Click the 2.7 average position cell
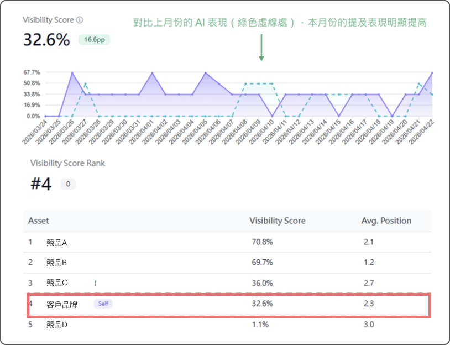Viewport: 450px width, 345px height. 369,283
